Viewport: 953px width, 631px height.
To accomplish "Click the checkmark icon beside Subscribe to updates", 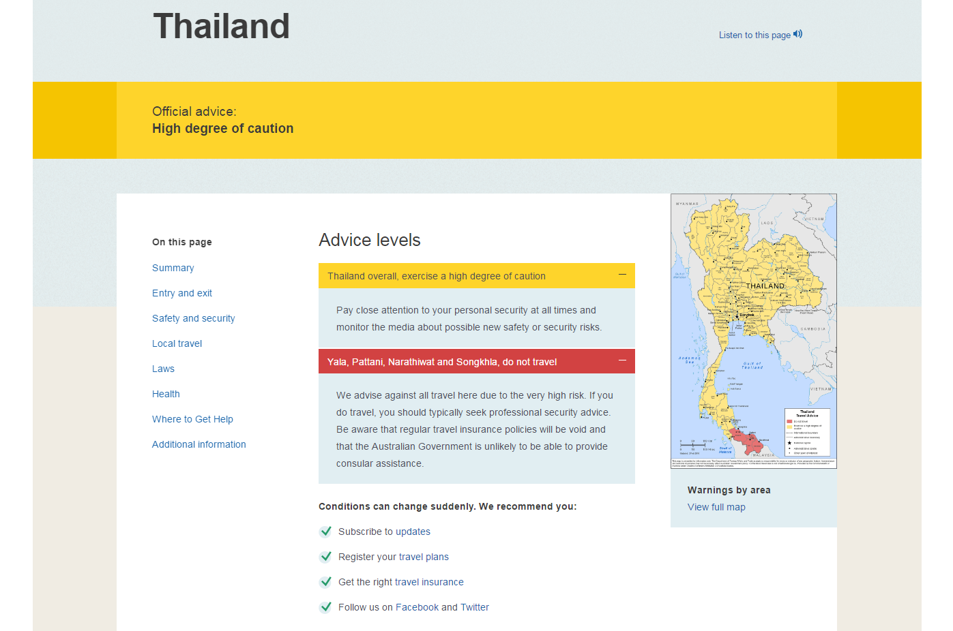I will 325,532.
